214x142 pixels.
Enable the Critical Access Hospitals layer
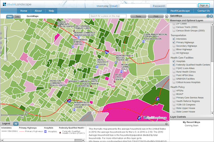(x=174, y=82)
